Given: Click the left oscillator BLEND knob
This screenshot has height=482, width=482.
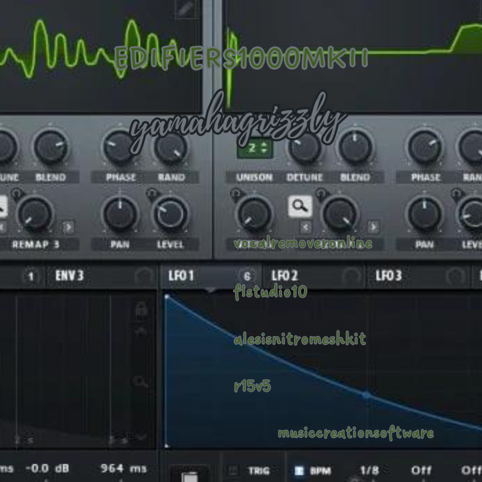Looking at the screenshot, I should click(x=51, y=147).
